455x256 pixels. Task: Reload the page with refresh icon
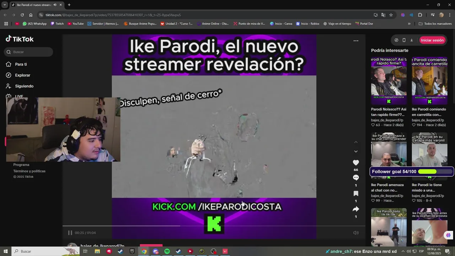pos(22,15)
